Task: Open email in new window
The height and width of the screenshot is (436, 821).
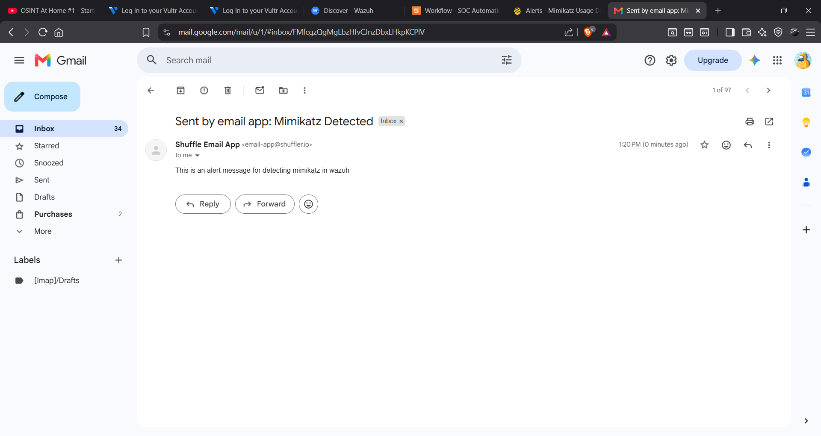Action: coord(769,121)
